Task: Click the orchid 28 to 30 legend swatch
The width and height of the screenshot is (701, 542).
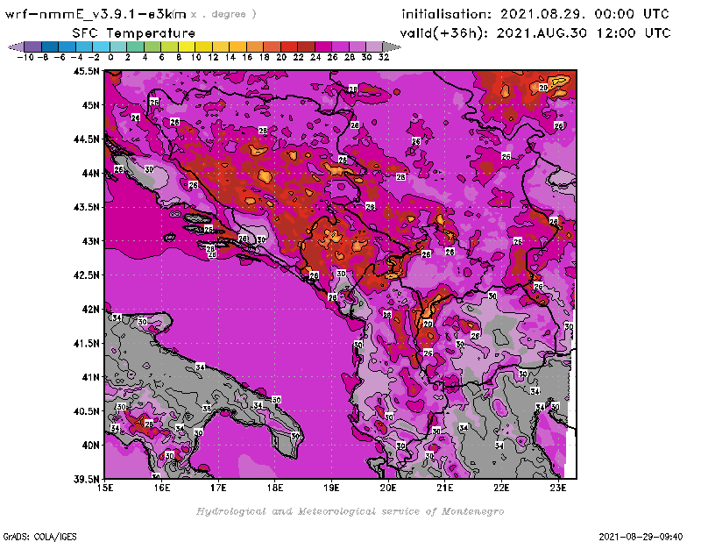Action: coord(358,47)
